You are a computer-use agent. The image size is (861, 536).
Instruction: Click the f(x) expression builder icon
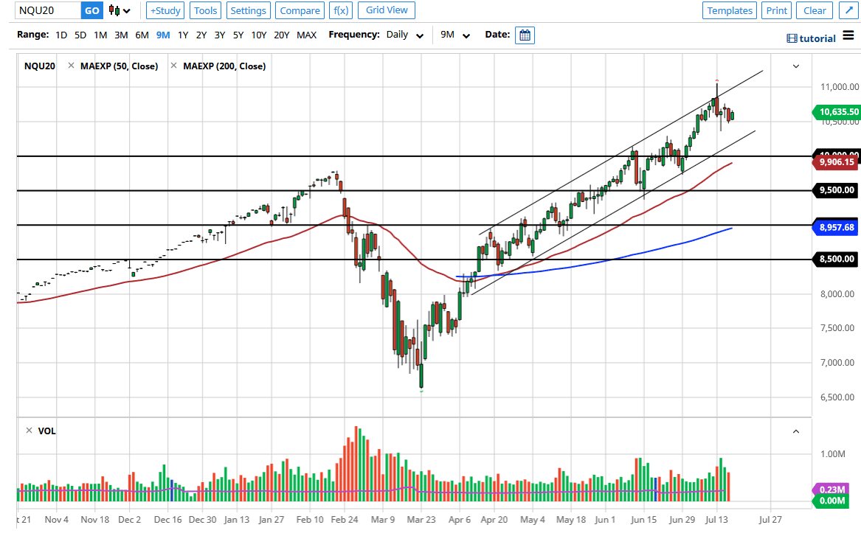click(340, 10)
